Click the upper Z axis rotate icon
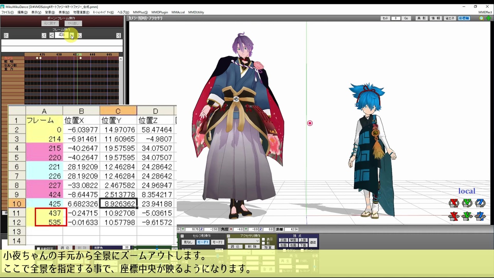The image size is (494, 278). [x=480, y=203]
